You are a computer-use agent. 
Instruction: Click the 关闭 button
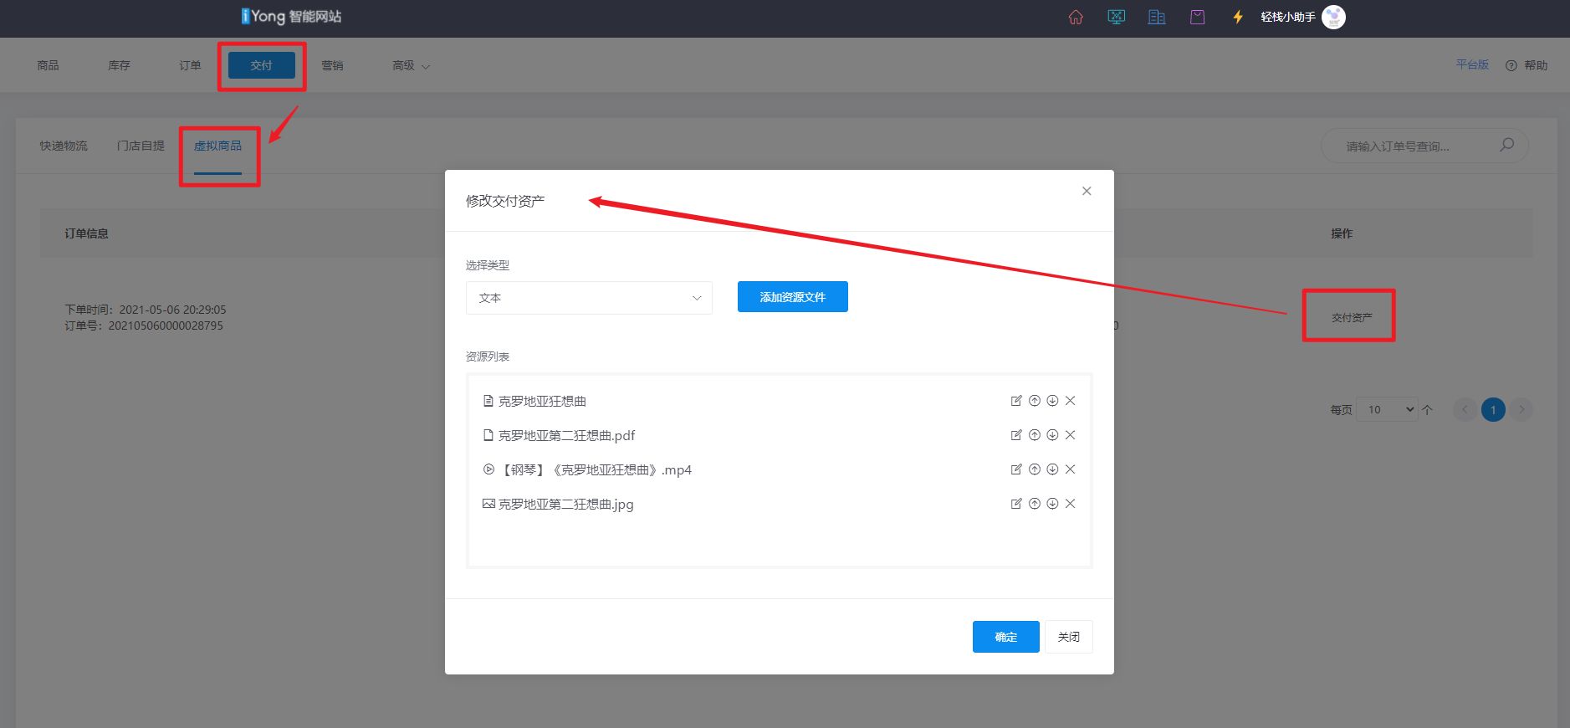click(x=1069, y=637)
